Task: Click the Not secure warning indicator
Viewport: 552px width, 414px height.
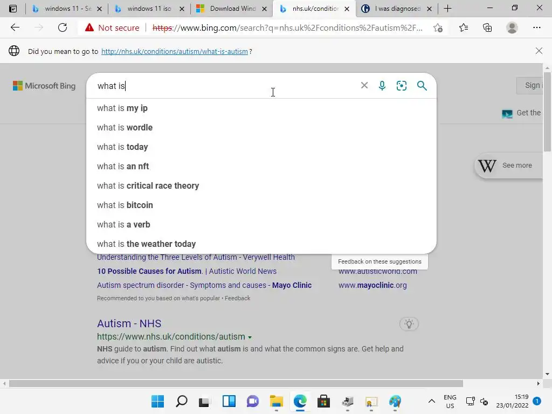Action: pos(112,28)
